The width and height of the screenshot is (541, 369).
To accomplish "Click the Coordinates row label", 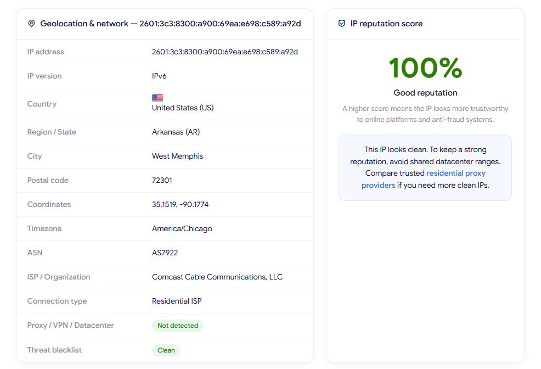I will tap(49, 204).
